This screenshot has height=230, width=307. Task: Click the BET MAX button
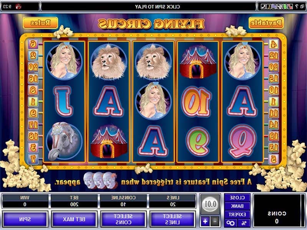click(x=74, y=219)
